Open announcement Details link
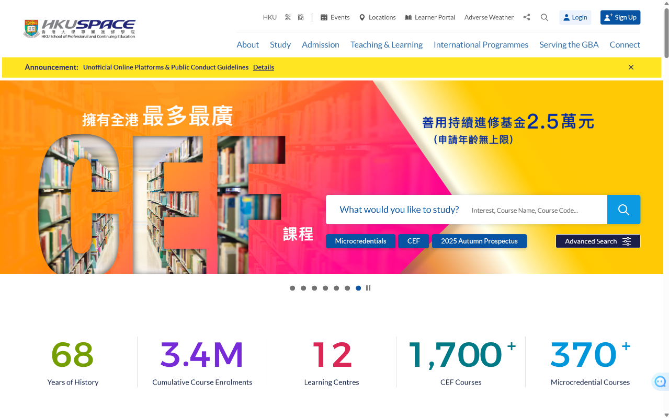Image resolution: width=669 pixels, height=418 pixels. coord(263,67)
